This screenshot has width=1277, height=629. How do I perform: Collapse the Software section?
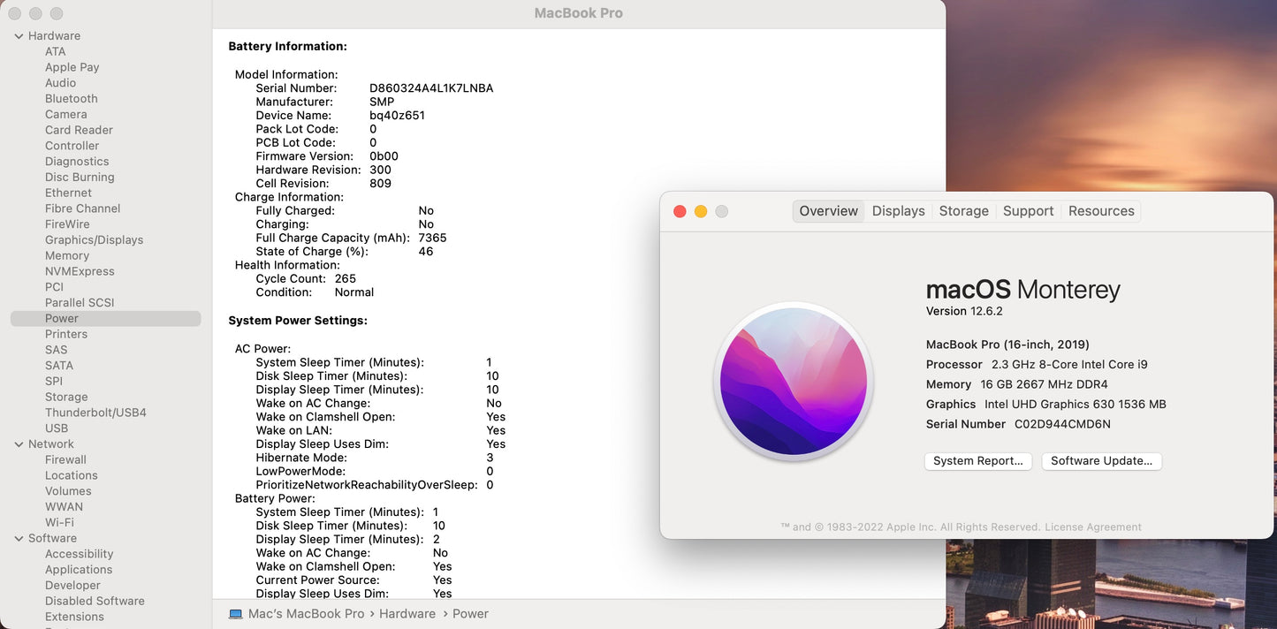[19, 538]
